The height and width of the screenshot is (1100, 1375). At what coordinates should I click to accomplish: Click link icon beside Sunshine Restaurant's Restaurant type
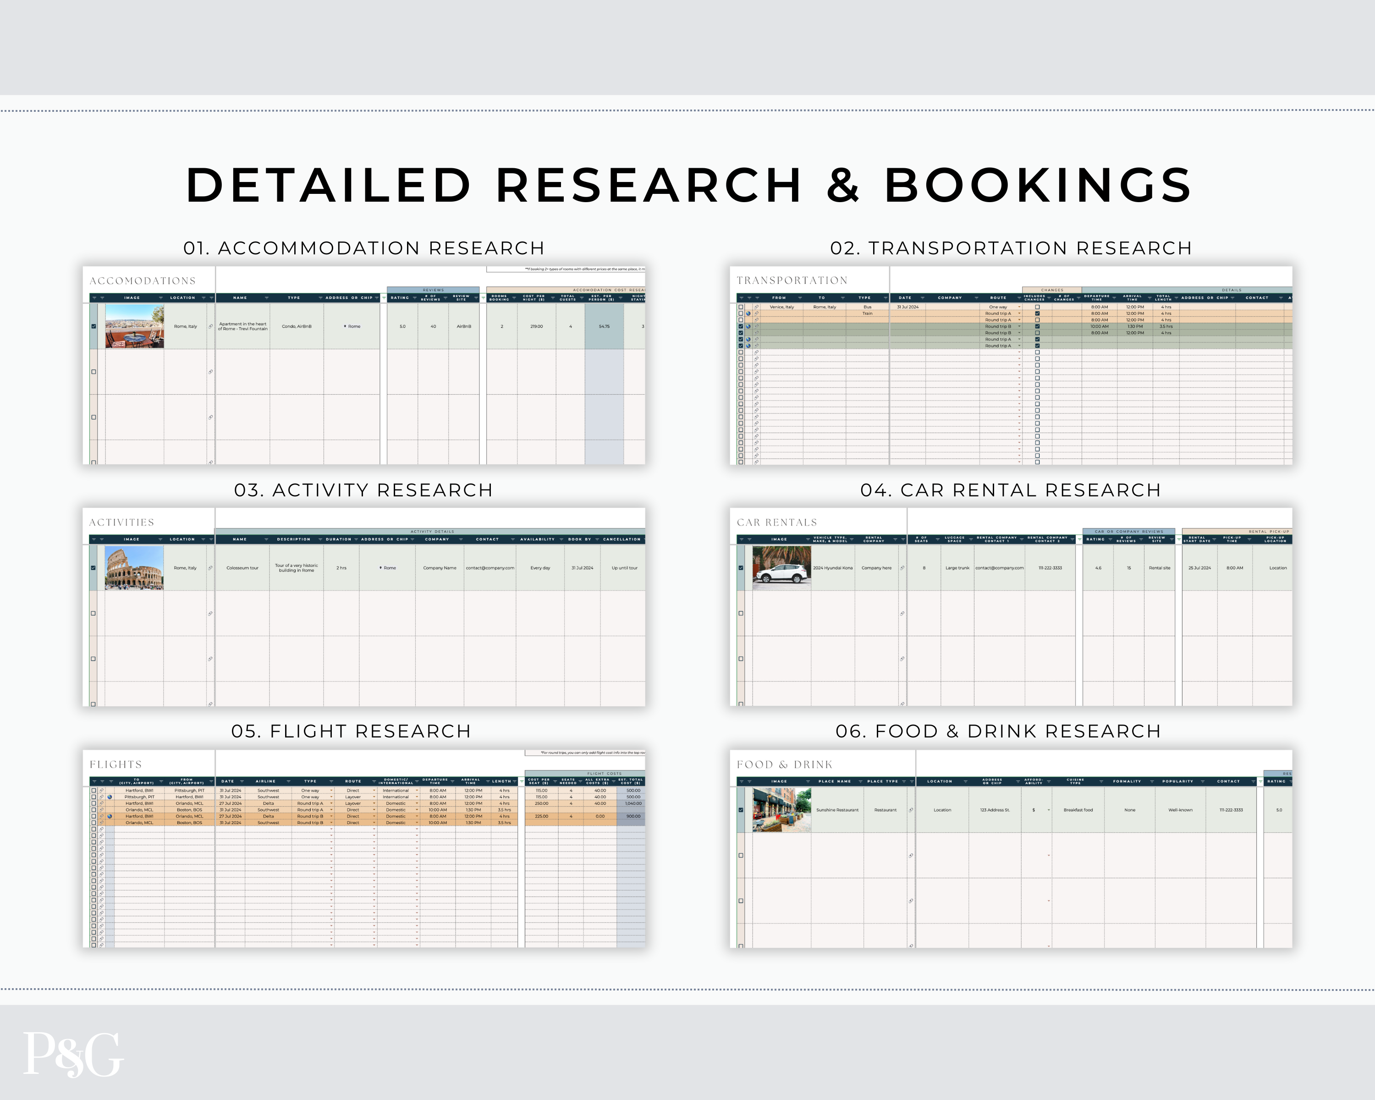point(911,810)
